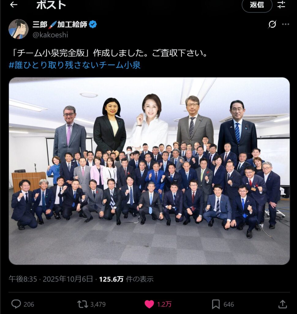This screenshot has height=314, width=297.
Task: Go back using the left arrow
Action: [x=13, y=5]
